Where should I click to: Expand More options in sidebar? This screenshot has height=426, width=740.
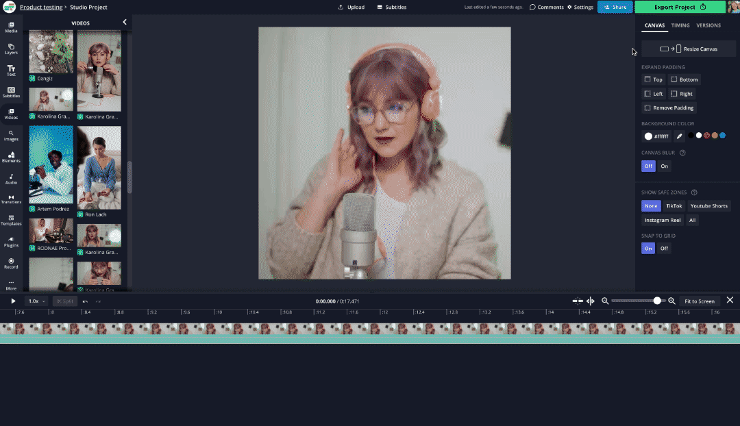tap(11, 284)
